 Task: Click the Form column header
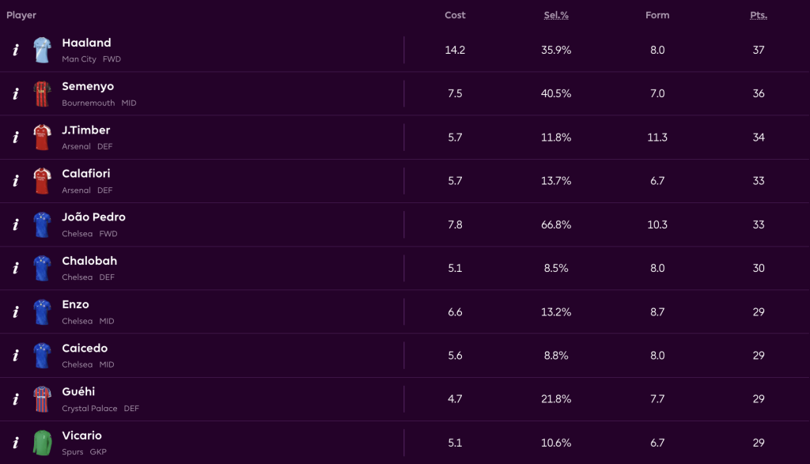point(657,15)
